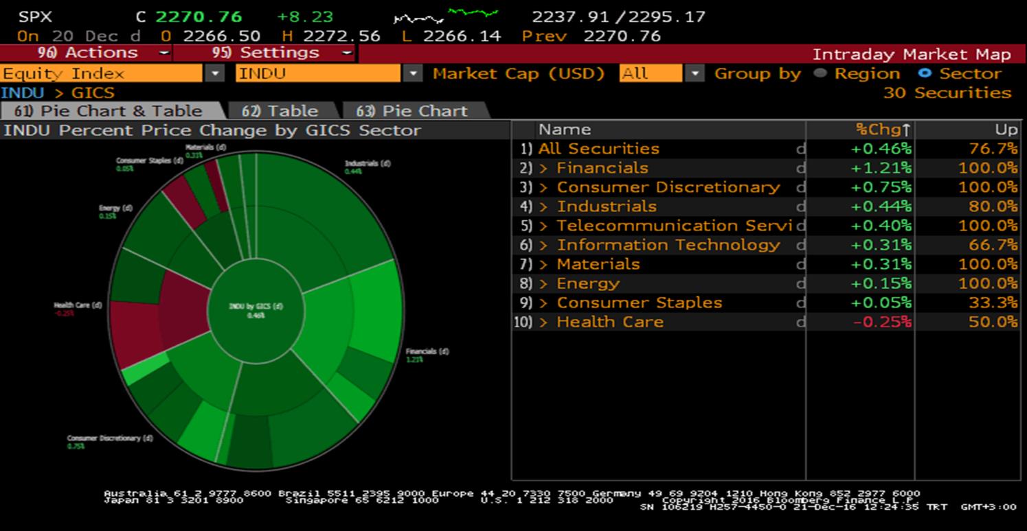The width and height of the screenshot is (1027, 531).
Task: Sort by the Up column header
Action: pyautogui.click(x=1006, y=130)
